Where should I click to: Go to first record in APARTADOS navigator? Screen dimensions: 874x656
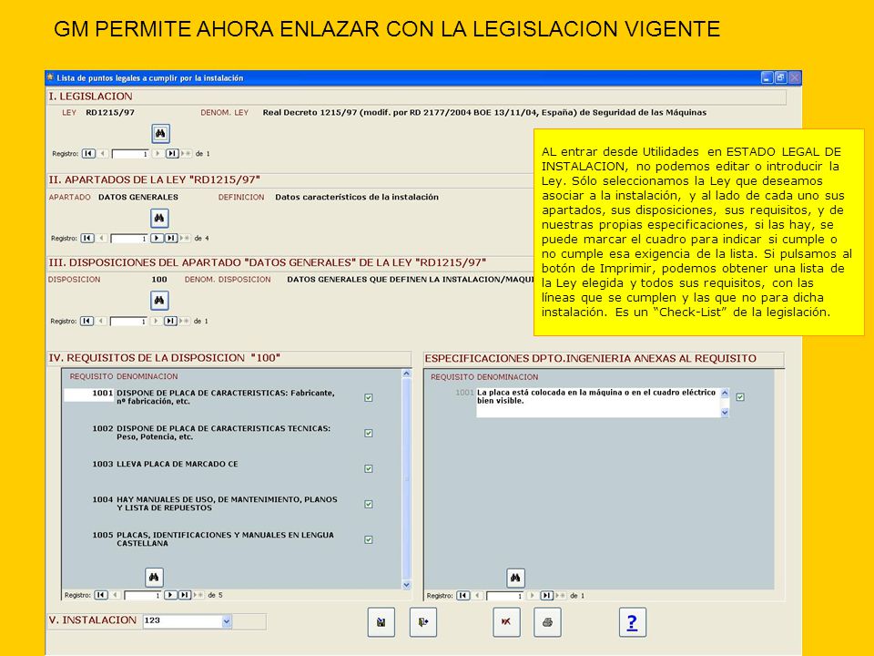87,238
